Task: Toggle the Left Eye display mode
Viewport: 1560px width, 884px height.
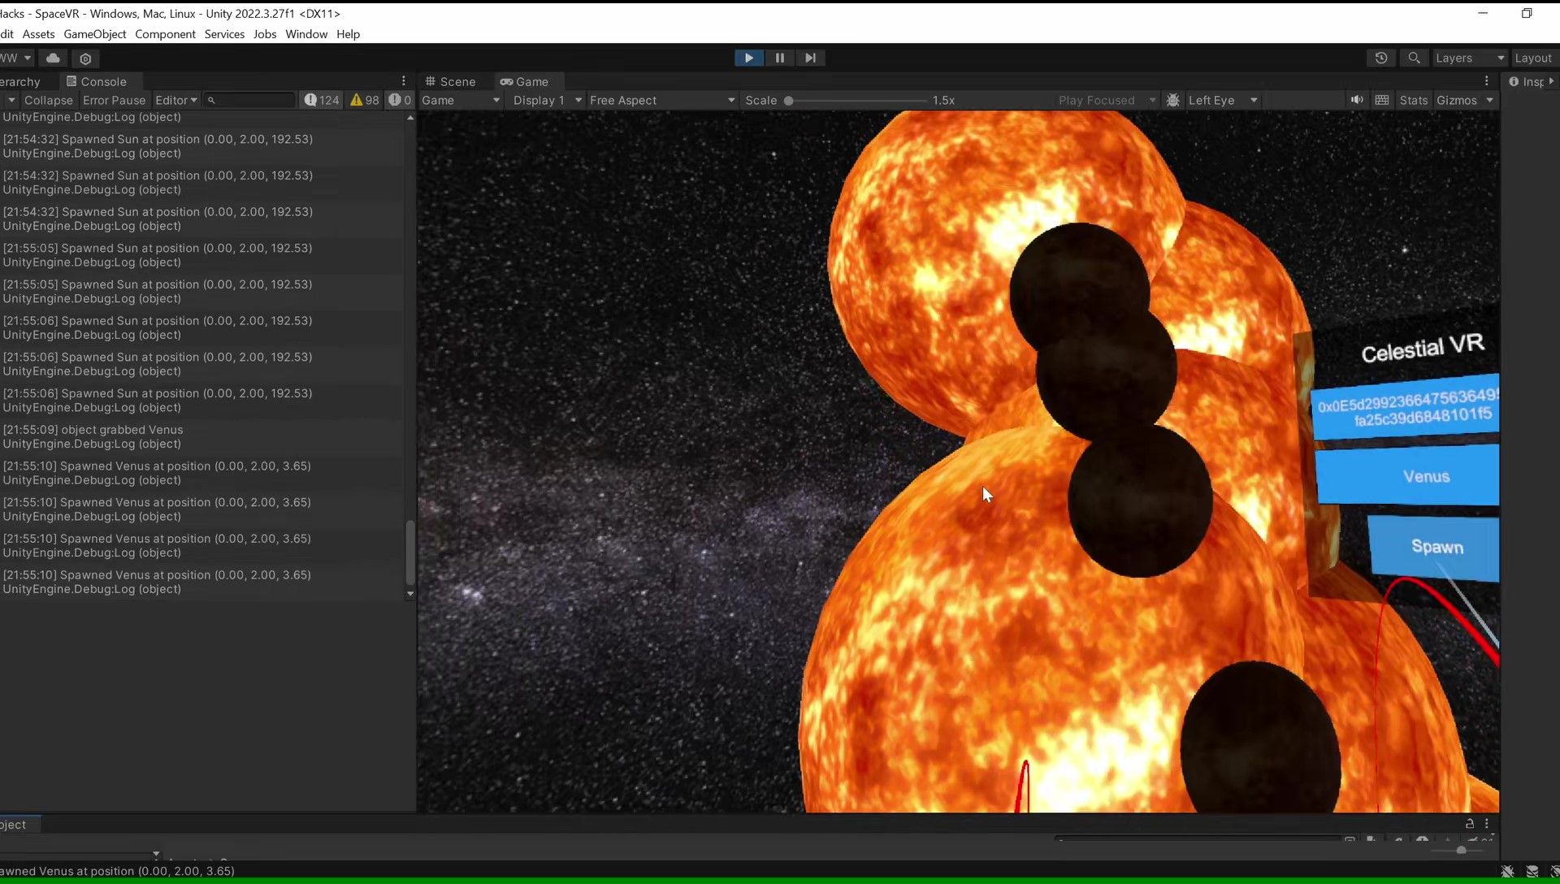Action: tap(1220, 100)
